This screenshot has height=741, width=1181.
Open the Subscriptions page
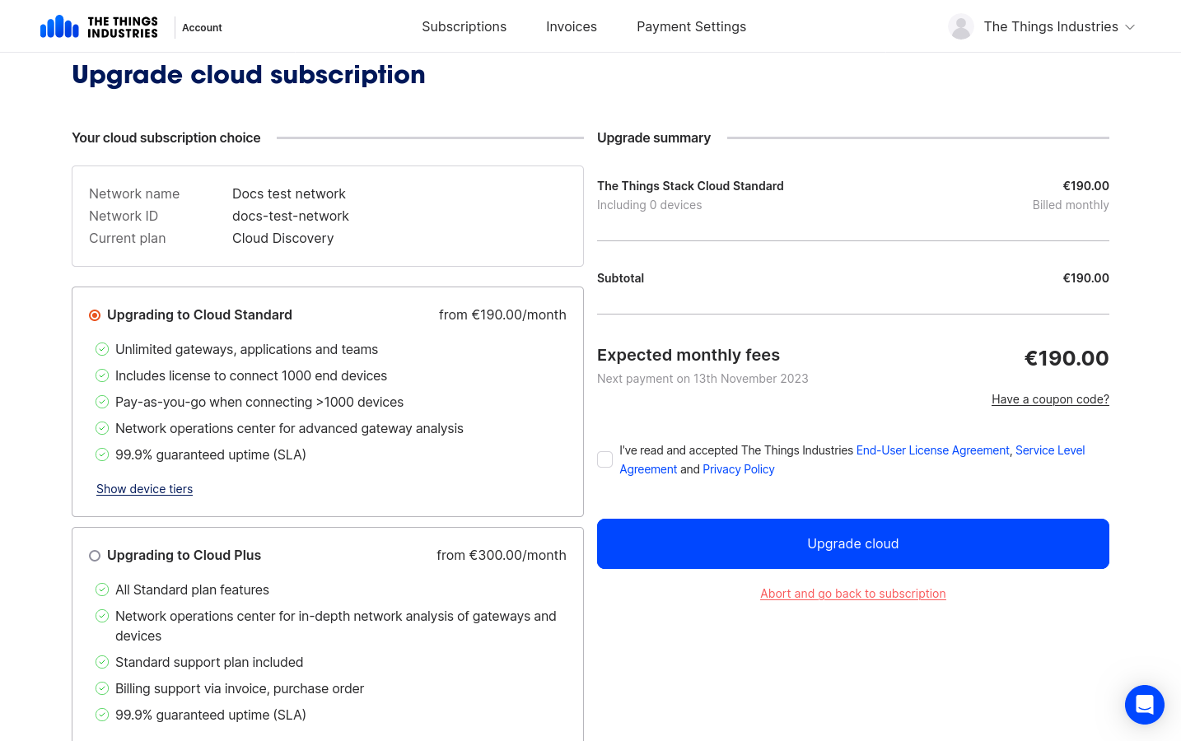464,26
